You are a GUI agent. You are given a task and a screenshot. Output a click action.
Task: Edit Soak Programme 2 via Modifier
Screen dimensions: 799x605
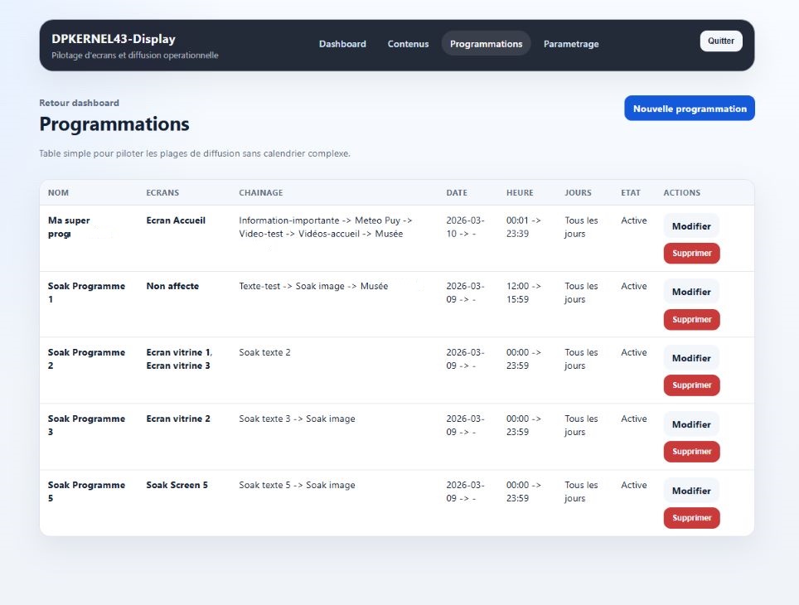tap(690, 358)
